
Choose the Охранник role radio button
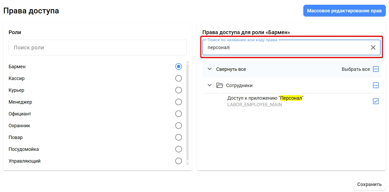tap(178, 126)
